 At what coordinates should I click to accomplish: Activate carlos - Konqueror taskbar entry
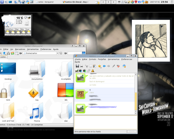(45, 2)
